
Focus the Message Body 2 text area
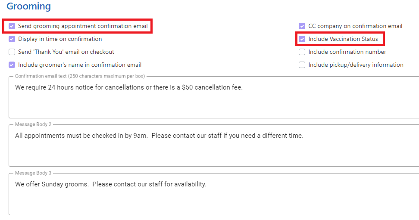point(214,146)
